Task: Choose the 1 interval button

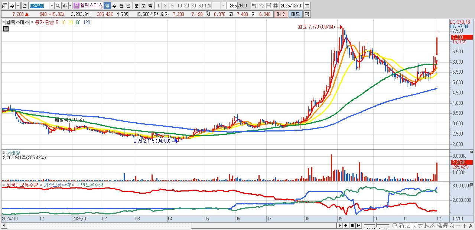Action: coord(158,6)
